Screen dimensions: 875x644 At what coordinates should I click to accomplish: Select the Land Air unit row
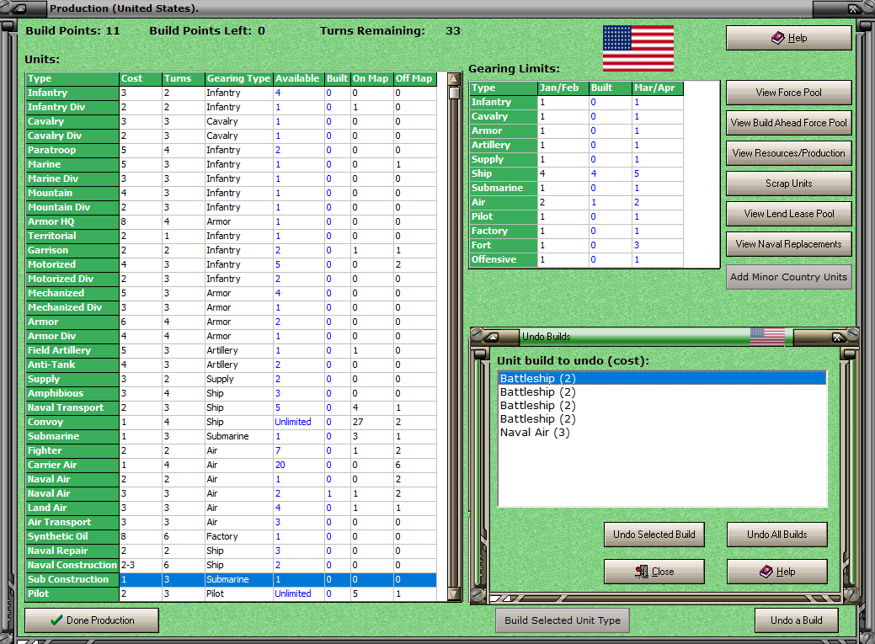231,508
